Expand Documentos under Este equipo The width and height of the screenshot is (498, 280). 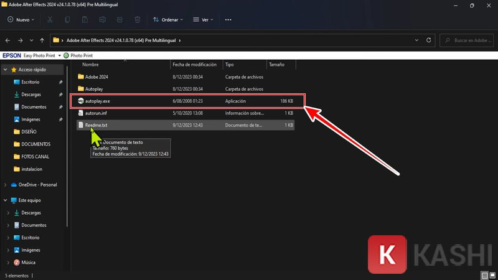(x=8, y=225)
